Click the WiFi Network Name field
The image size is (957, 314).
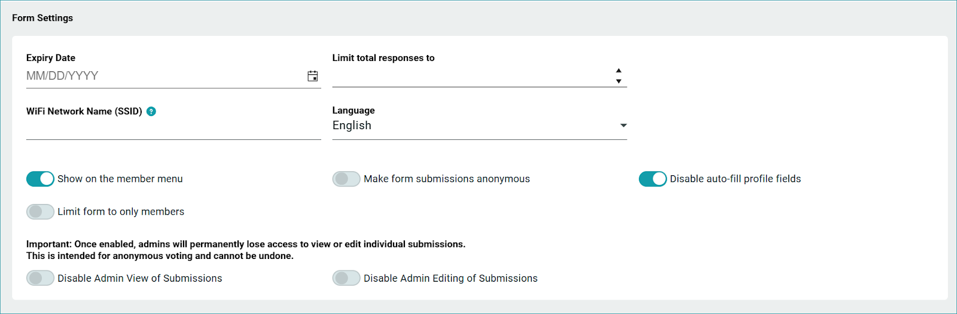click(x=173, y=129)
